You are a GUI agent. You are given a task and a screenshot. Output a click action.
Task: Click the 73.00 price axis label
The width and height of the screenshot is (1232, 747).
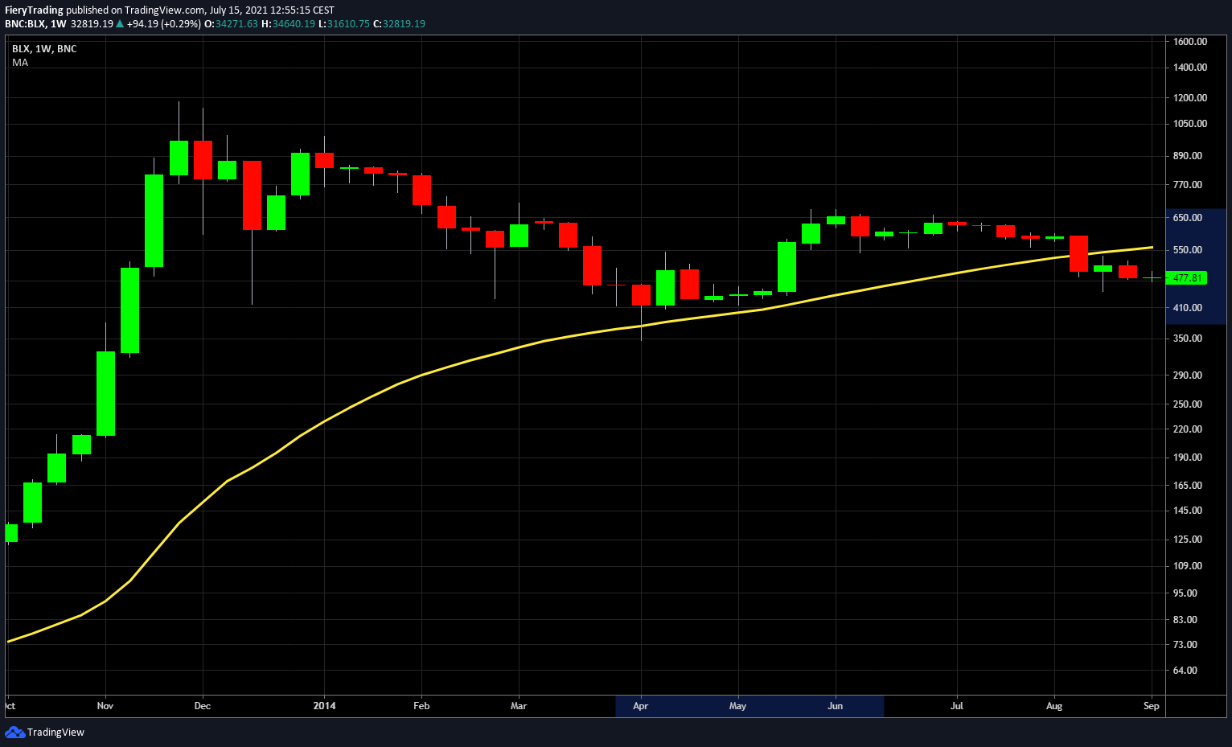(1185, 645)
